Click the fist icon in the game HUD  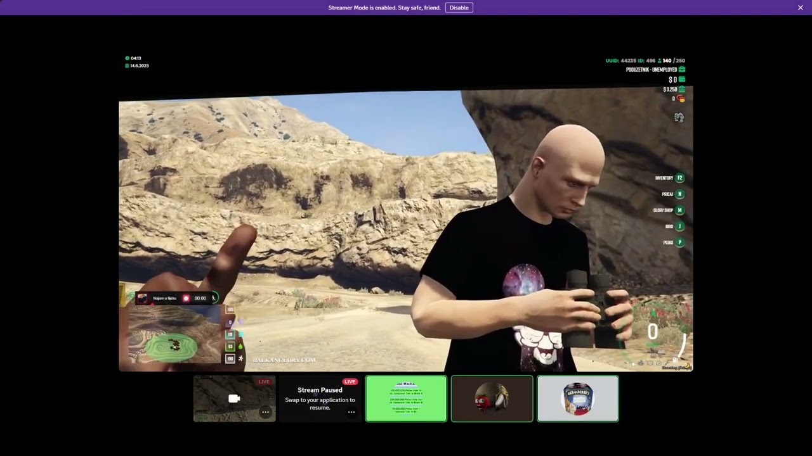click(x=679, y=117)
